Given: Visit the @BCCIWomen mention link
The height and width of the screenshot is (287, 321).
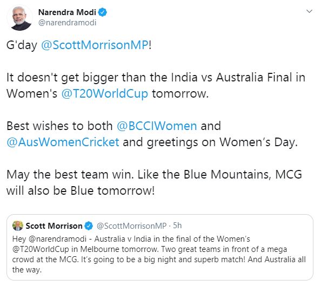Looking at the screenshot, I should tap(157, 126).
